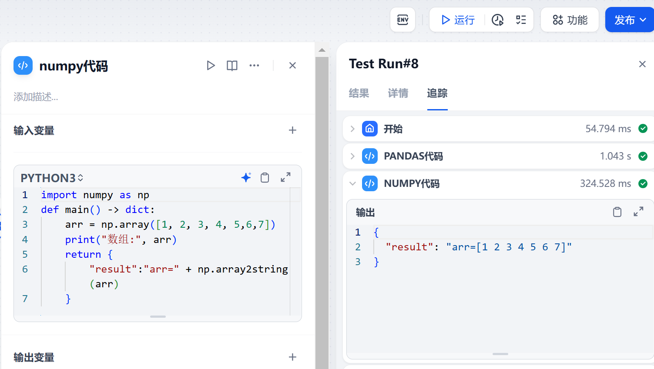
Task: Click the code editor bottom drag handle
Action: 158,316
